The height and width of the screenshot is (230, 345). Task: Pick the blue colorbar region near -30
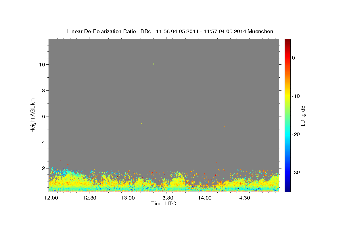(287, 172)
